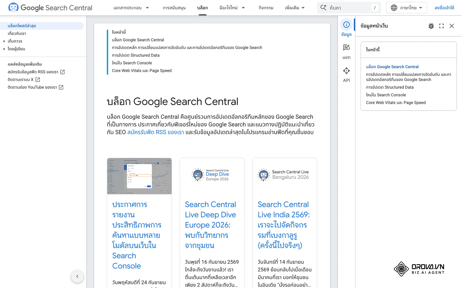This screenshot has width=462, height=288.
Task: Close the ข้อมูลหน้าเว็บ panel
Action: [x=452, y=26]
